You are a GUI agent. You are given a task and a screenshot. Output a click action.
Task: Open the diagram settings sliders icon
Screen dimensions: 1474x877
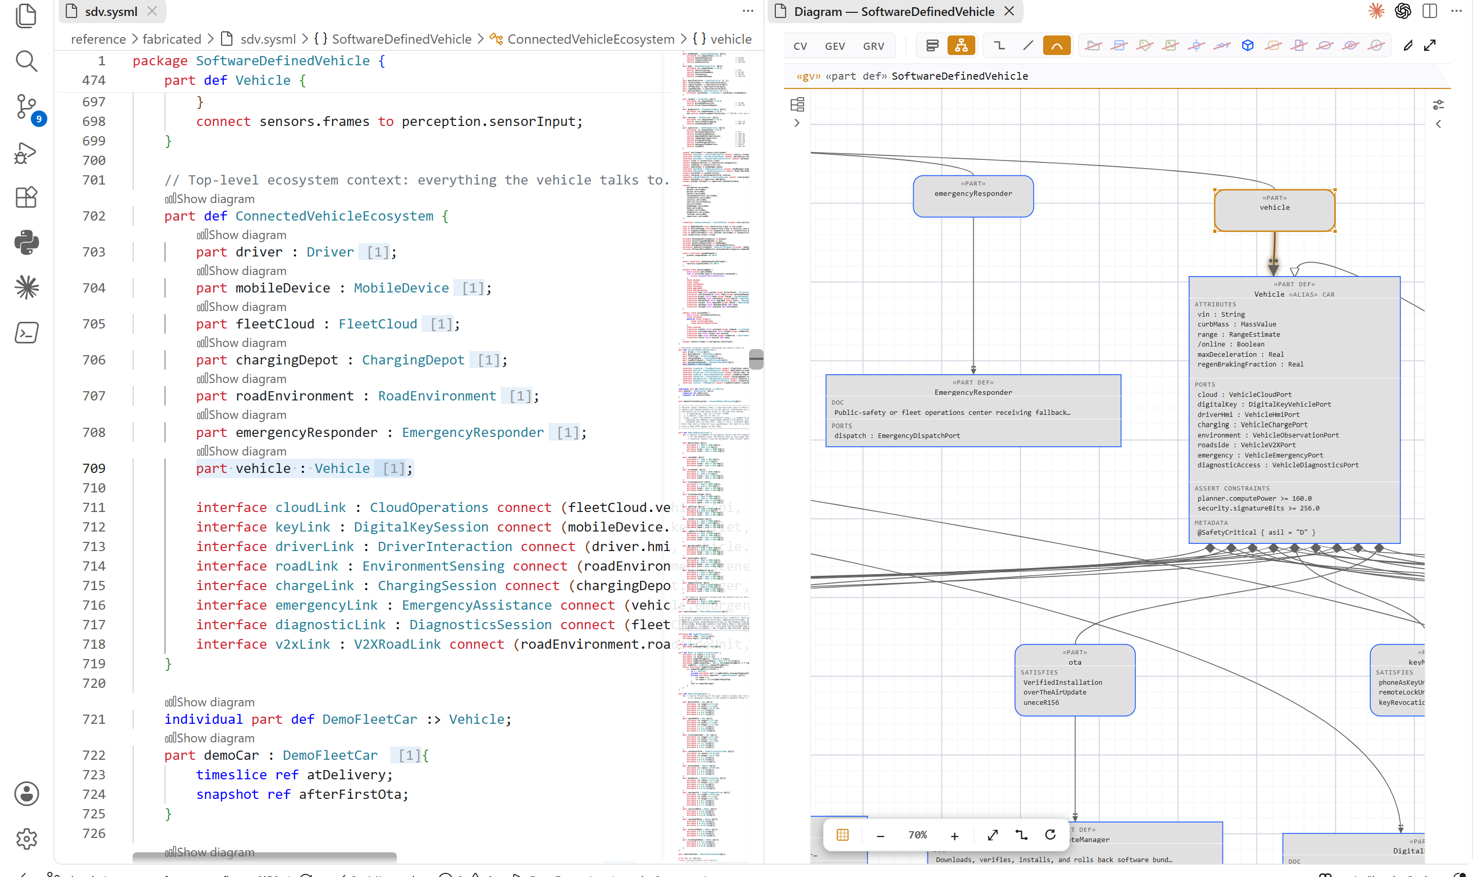click(1439, 104)
